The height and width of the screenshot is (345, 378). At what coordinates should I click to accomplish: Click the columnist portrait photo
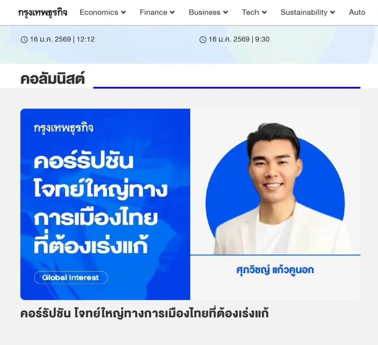pos(275,189)
